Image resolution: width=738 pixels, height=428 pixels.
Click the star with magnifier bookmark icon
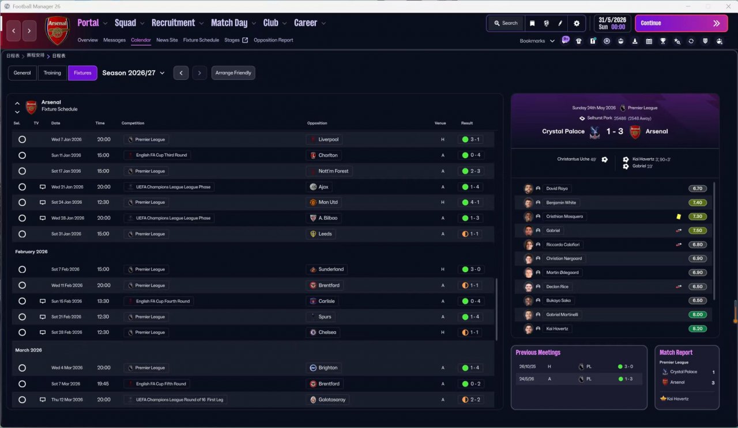click(677, 41)
